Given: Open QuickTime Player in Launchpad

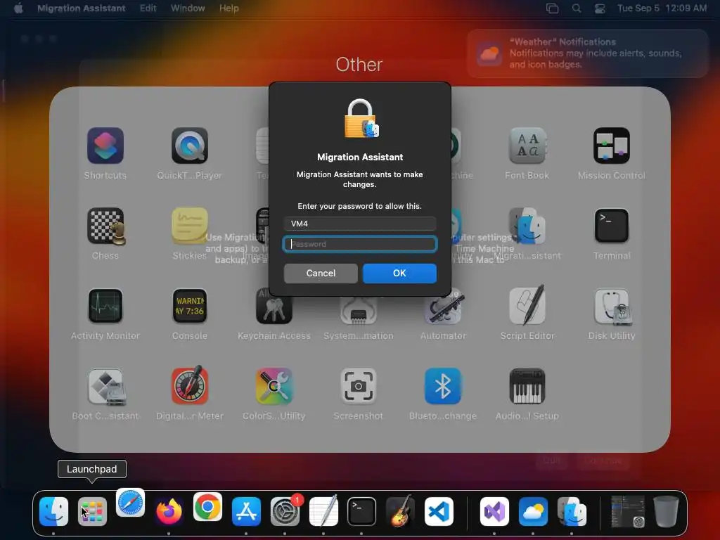Looking at the screenshot, I should [x=190, y=146].
